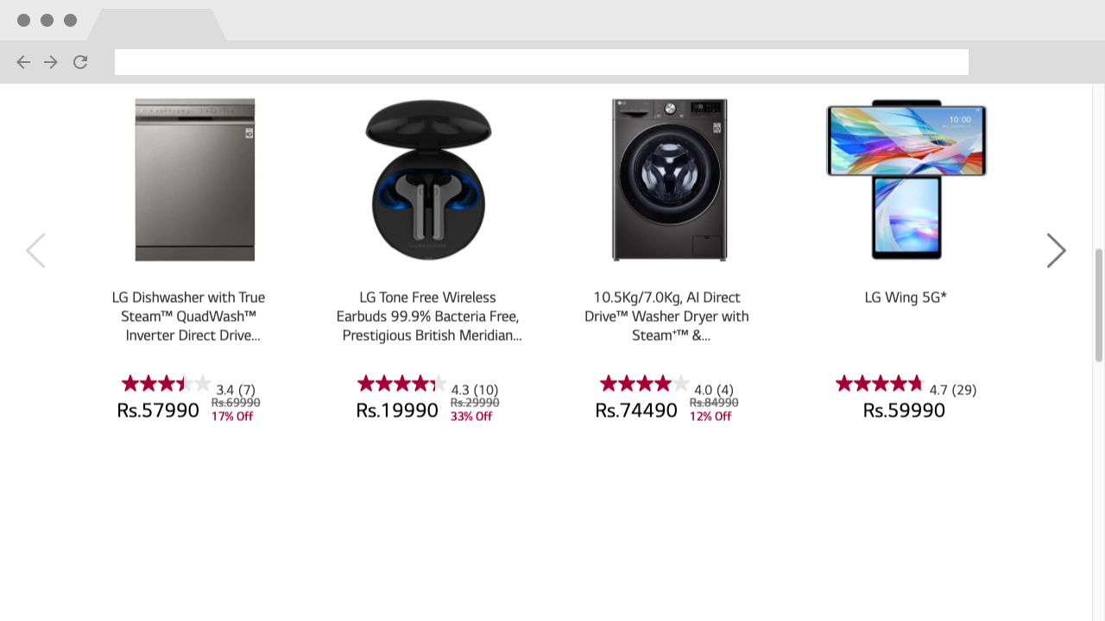The width and height of the screenshot is (1105, 621).
Task: Click the page reload icon
Action: pyautogui.click(x=80, y=62)
